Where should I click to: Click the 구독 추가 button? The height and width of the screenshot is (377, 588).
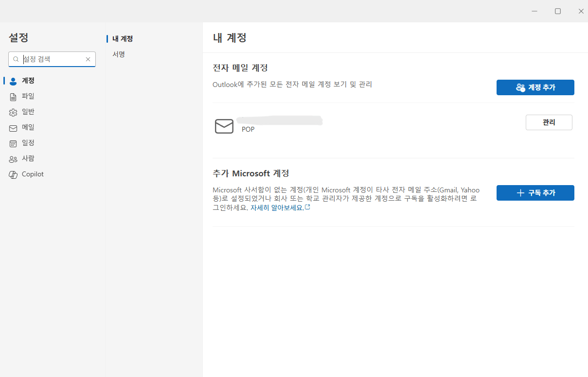point(535,193)
